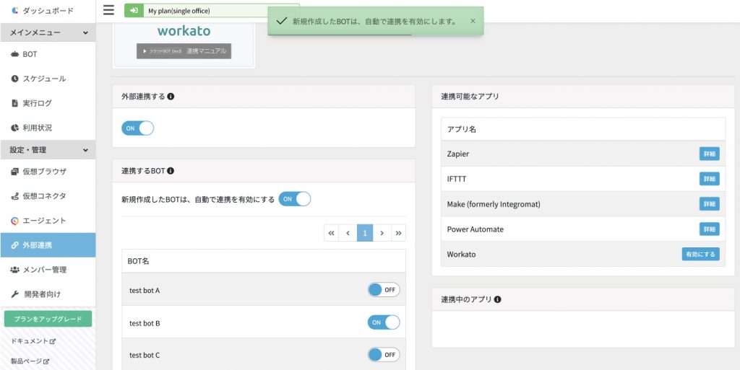The width and height of the screenshot is (740, 370).
Task: Click the 'Workato' app name in list
Action: pyautogui.click(x=461, y=254)
